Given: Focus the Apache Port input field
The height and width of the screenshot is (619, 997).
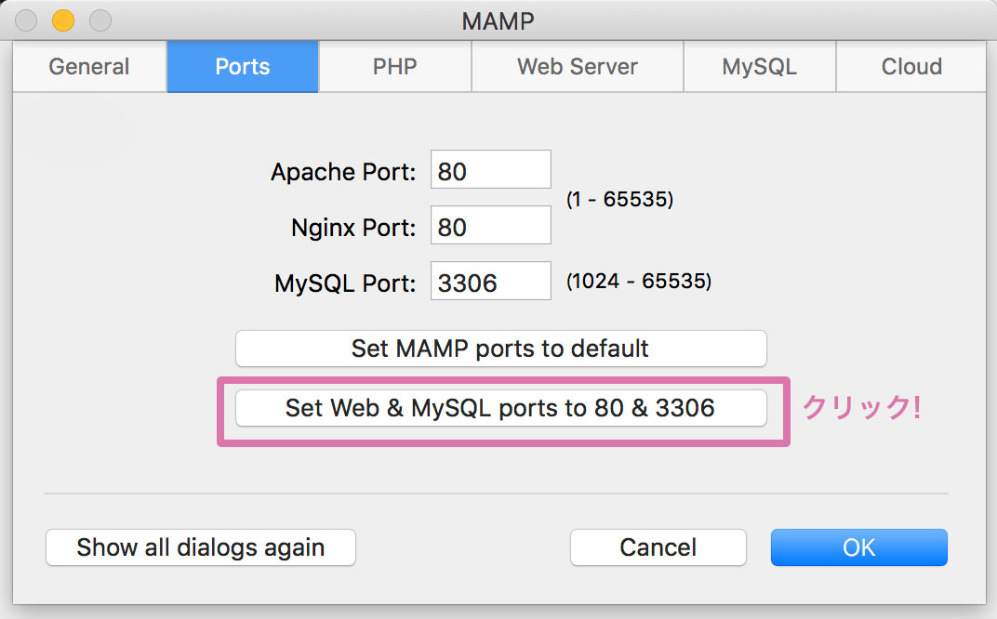Looking at the screenshot, I should pos(491,170).
